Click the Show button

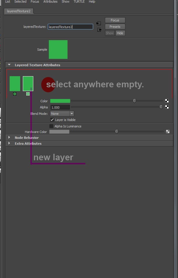[x=110, y=33]
